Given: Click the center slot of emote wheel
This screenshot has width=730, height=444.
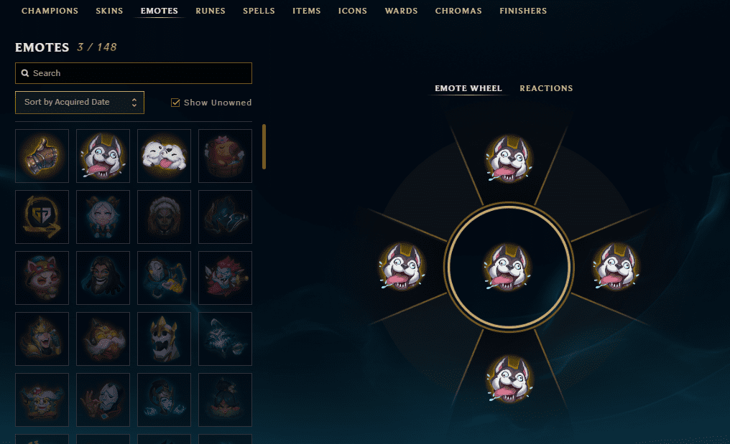Looking at the screenshot, I should coord(508,268).
